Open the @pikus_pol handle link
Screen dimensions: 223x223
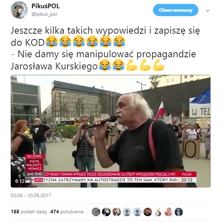point(44,14)
